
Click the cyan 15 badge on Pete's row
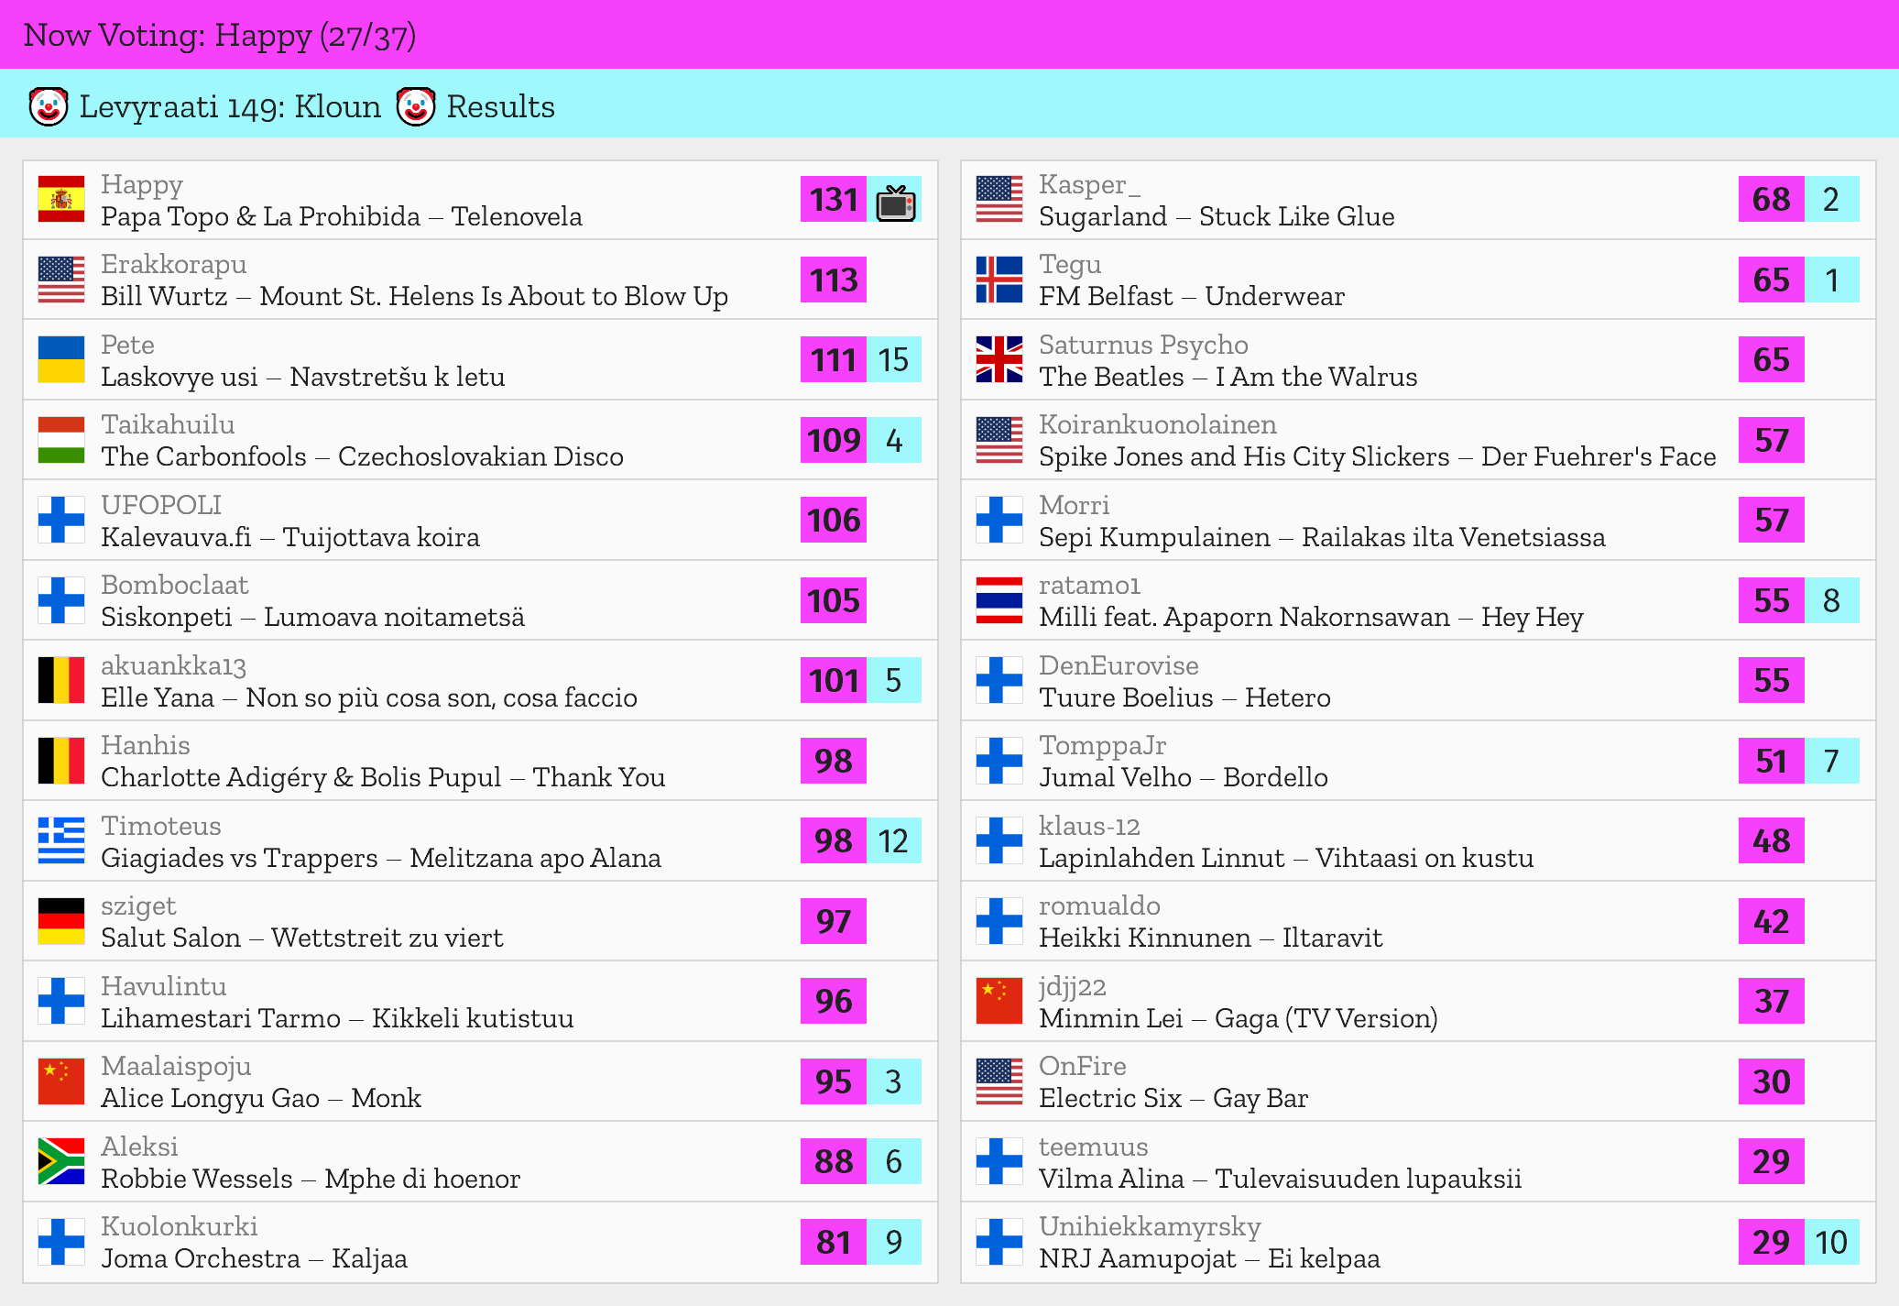[893, 360]
